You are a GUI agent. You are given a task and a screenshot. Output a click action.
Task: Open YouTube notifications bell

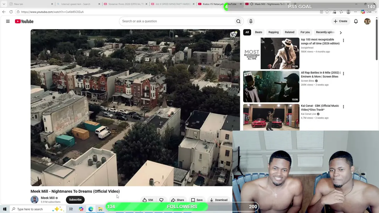point(356,21)
